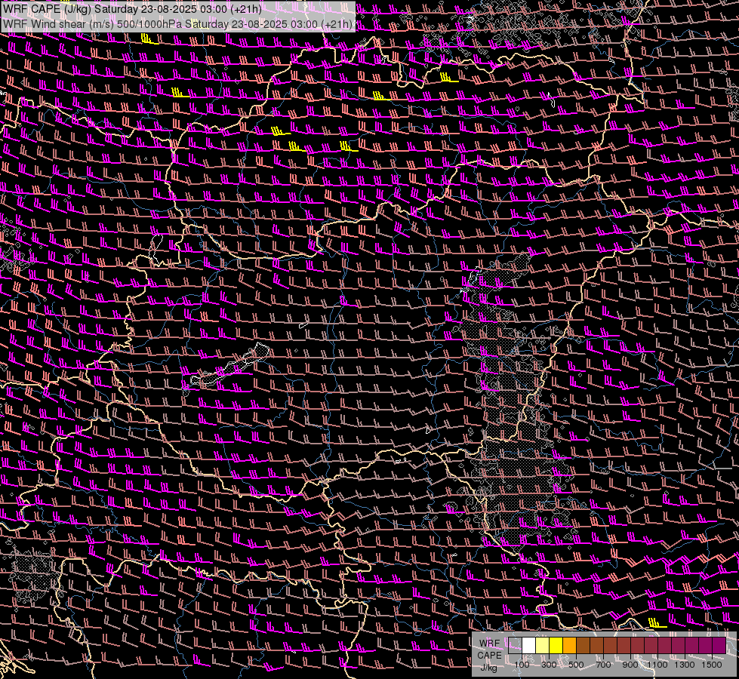The height and width of the screenshot is (679, 739).
Task: Click the bright yellow legend swatch
Action: click(556, 645)
